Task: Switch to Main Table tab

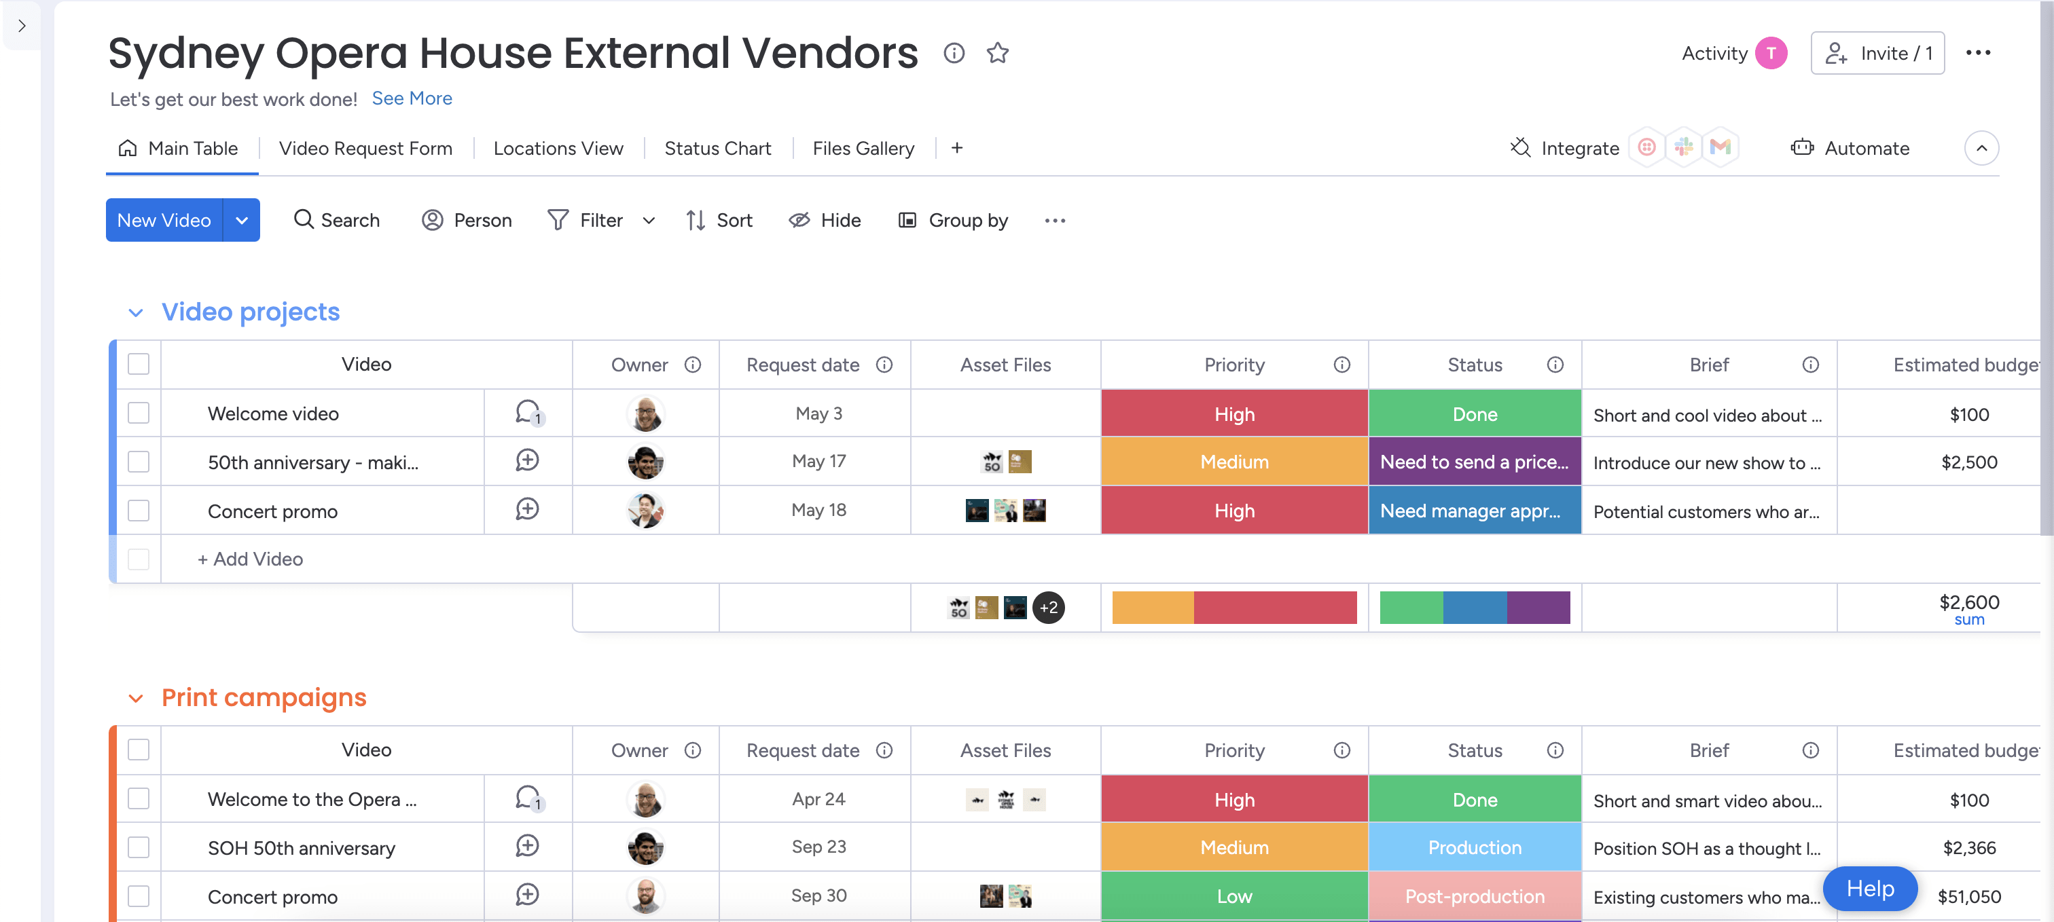Action: [x=179, y=149]
